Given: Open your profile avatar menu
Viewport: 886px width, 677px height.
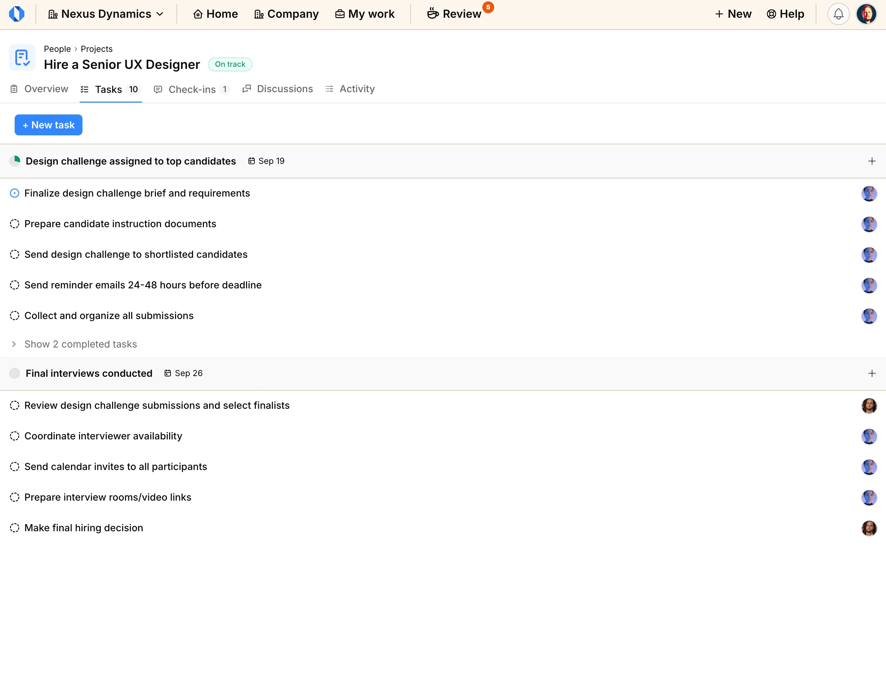Looking at the screenshot, I should (x=867, y=14).
